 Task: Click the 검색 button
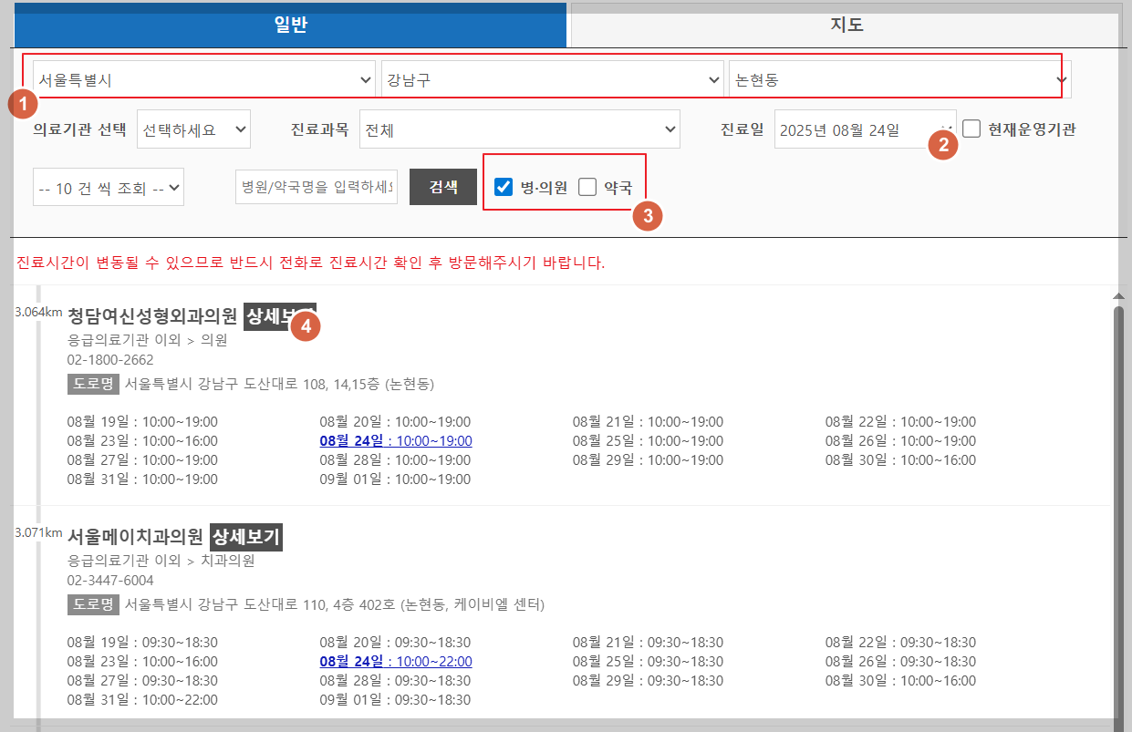[x=443, y=187]
